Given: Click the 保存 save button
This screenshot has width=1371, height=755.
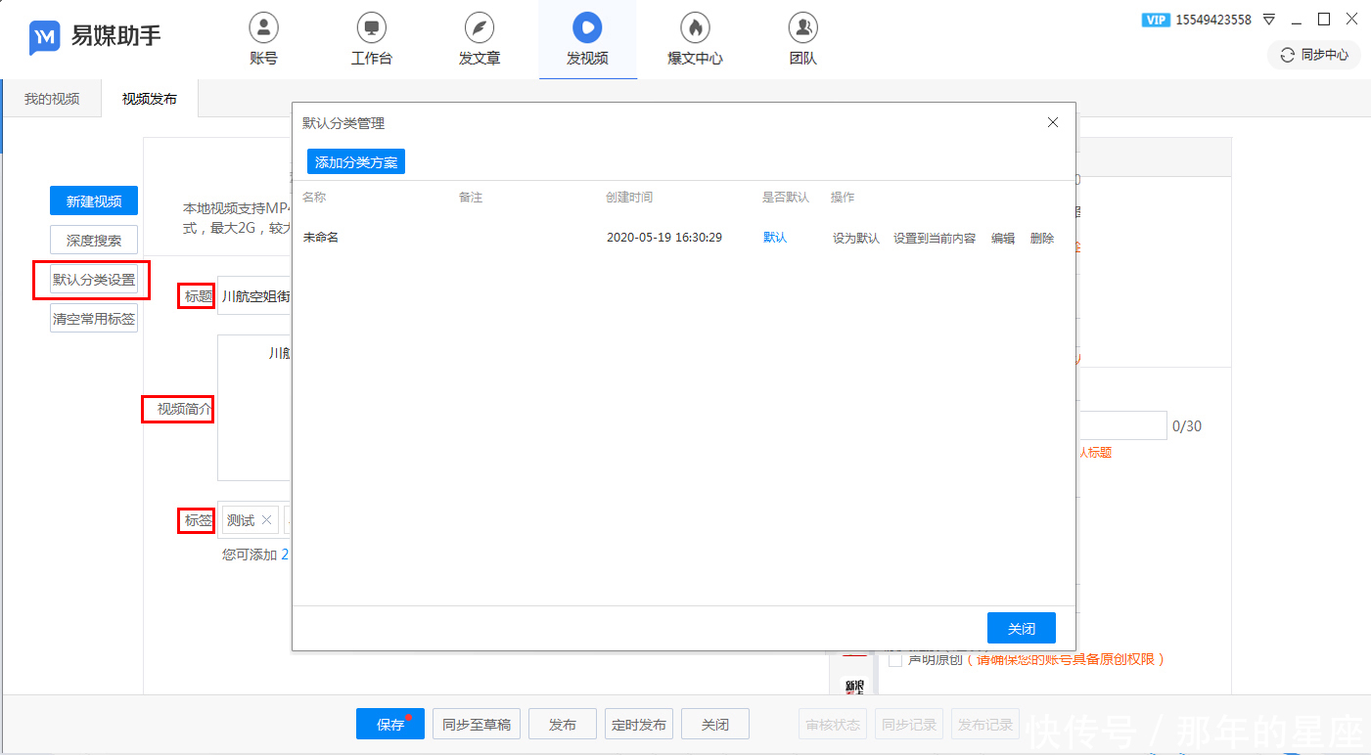Looking at the screenshot, I should [x=389, y=724].
